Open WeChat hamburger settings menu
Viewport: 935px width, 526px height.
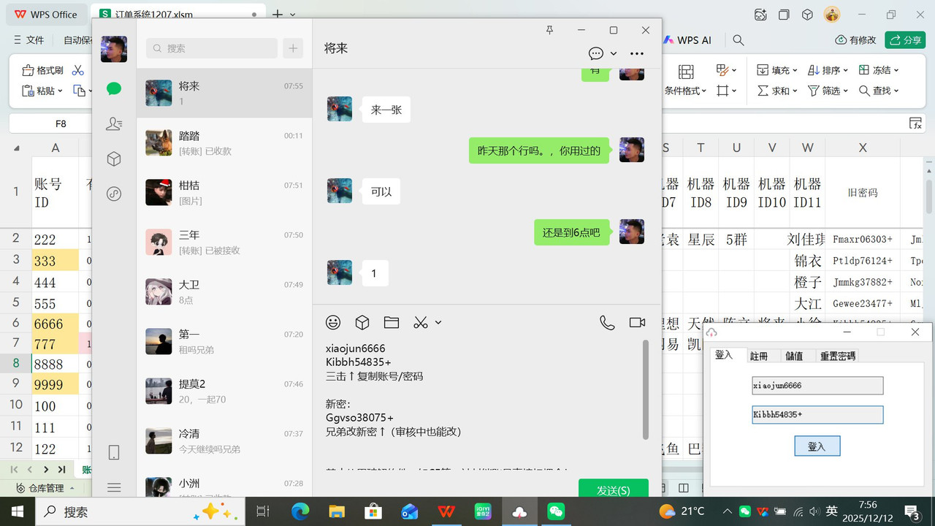(x=113, y=487)
